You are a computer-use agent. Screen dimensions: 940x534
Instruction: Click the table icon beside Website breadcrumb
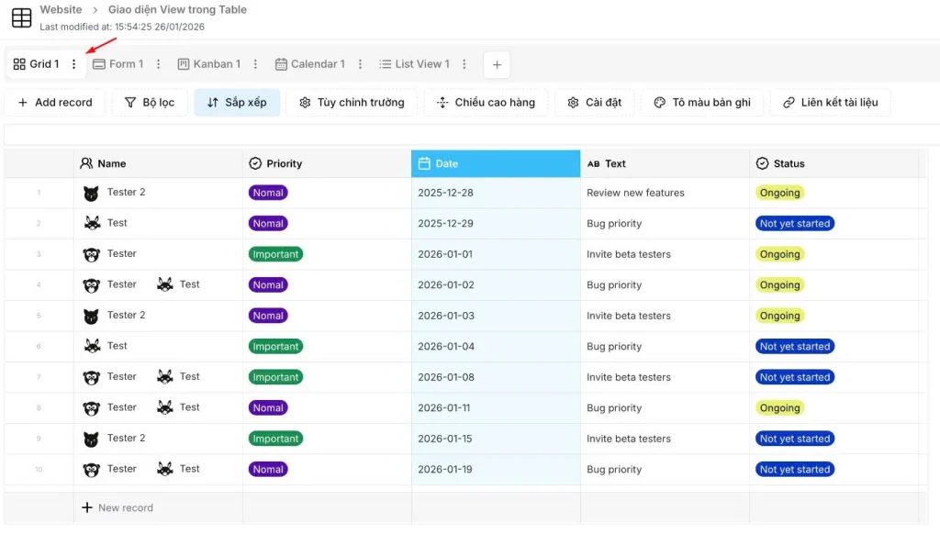(x=21, y=17)
